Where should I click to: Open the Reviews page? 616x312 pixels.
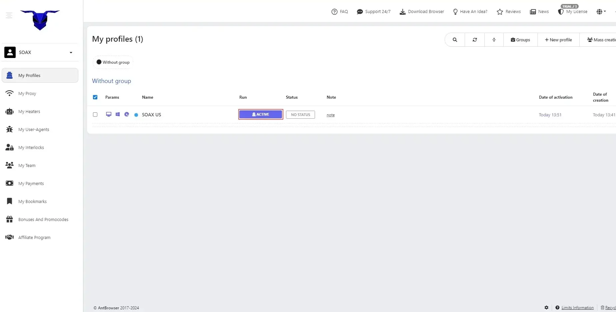(509, 12)
